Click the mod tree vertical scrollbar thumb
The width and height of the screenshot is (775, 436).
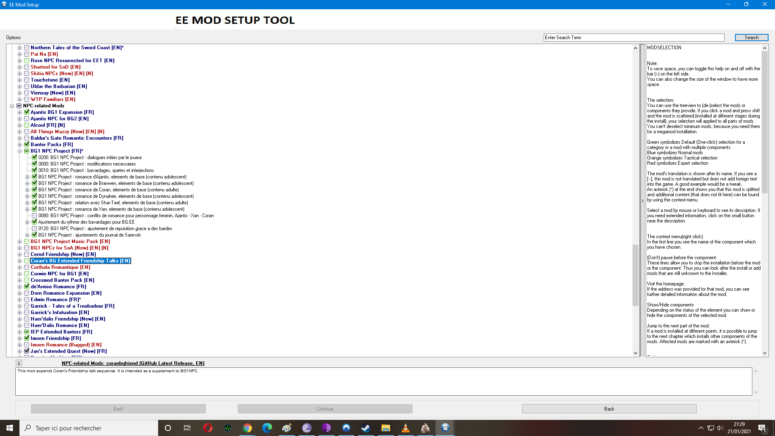point(635,275)
